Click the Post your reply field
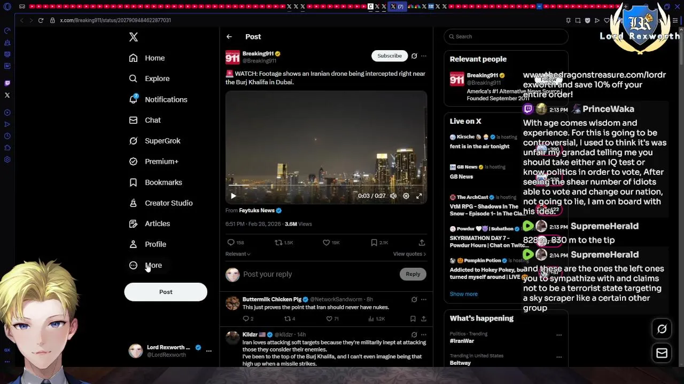 (x=318, y=274)
